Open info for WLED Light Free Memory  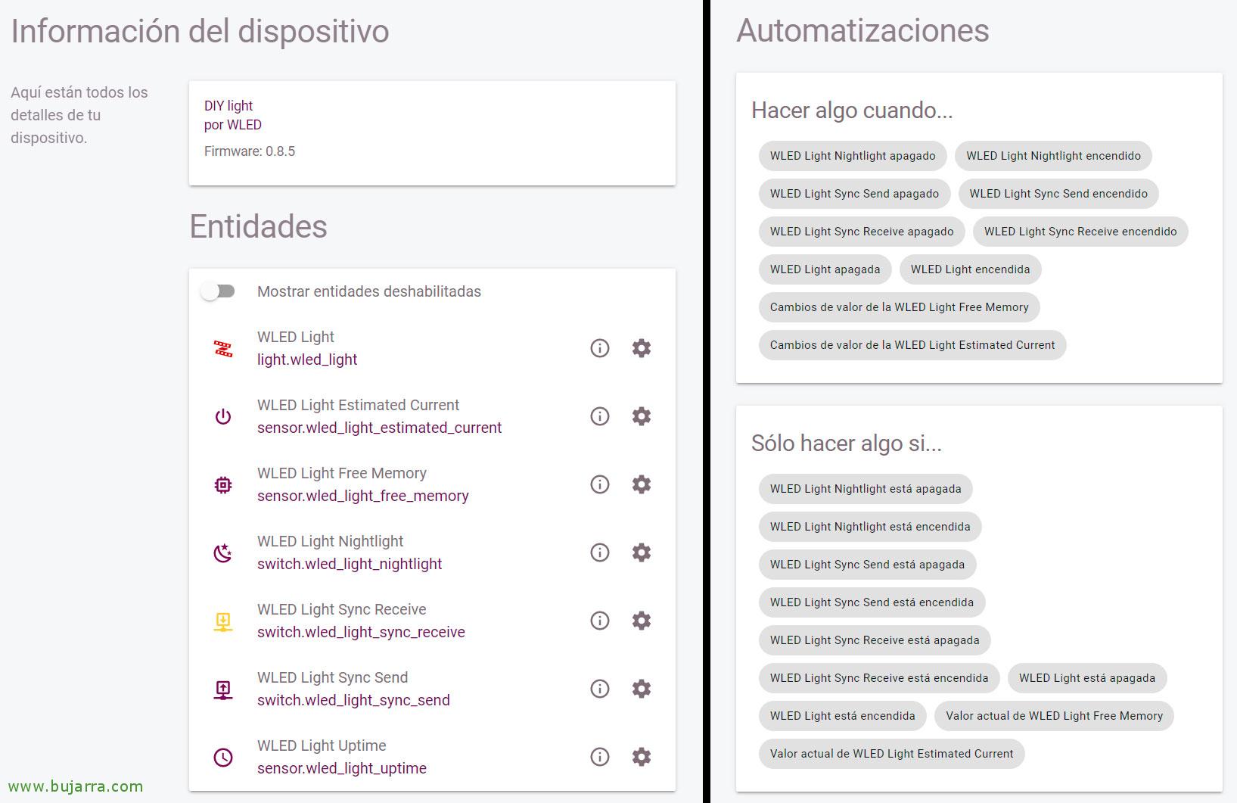tap(600, 484)
